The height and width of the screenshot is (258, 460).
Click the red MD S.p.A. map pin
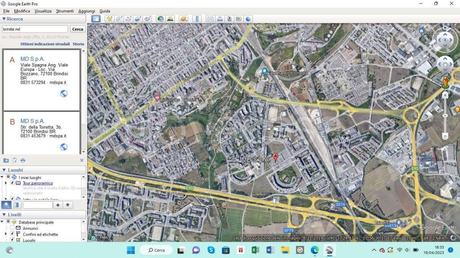click(275, 157)
